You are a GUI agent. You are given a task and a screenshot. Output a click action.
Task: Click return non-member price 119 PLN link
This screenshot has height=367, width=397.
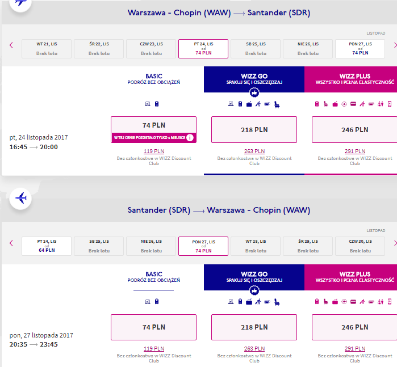[x=154, y=348]
